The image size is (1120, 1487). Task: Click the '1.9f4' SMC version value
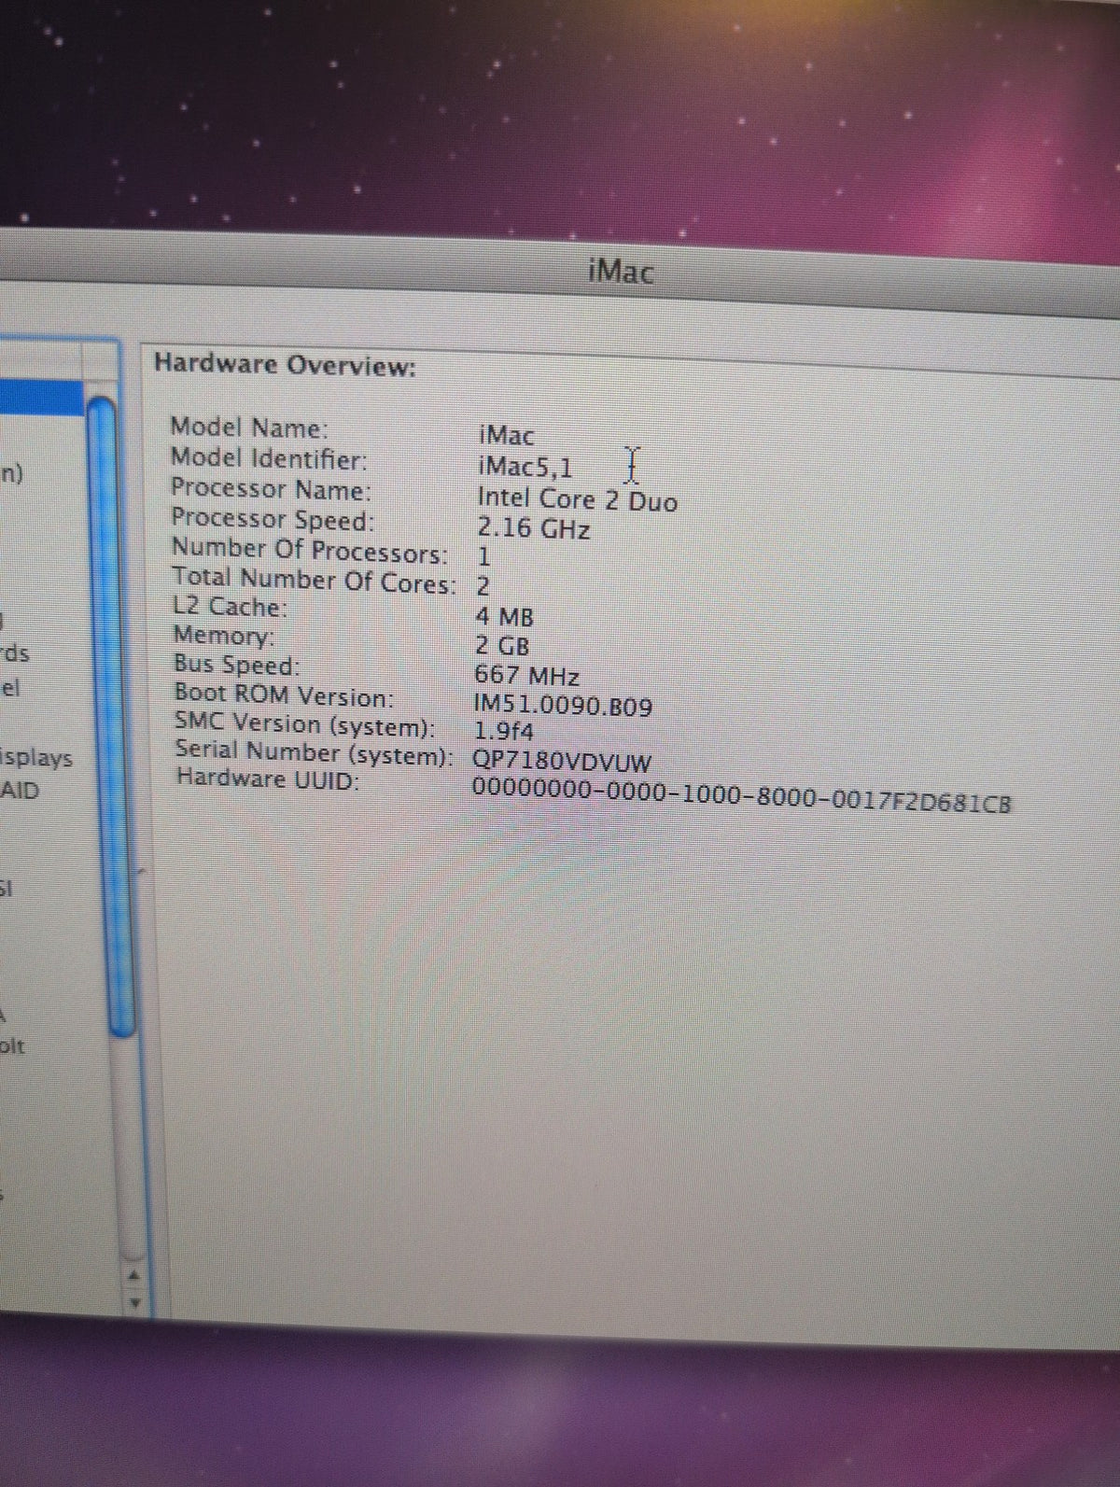[x=504, y=731]
